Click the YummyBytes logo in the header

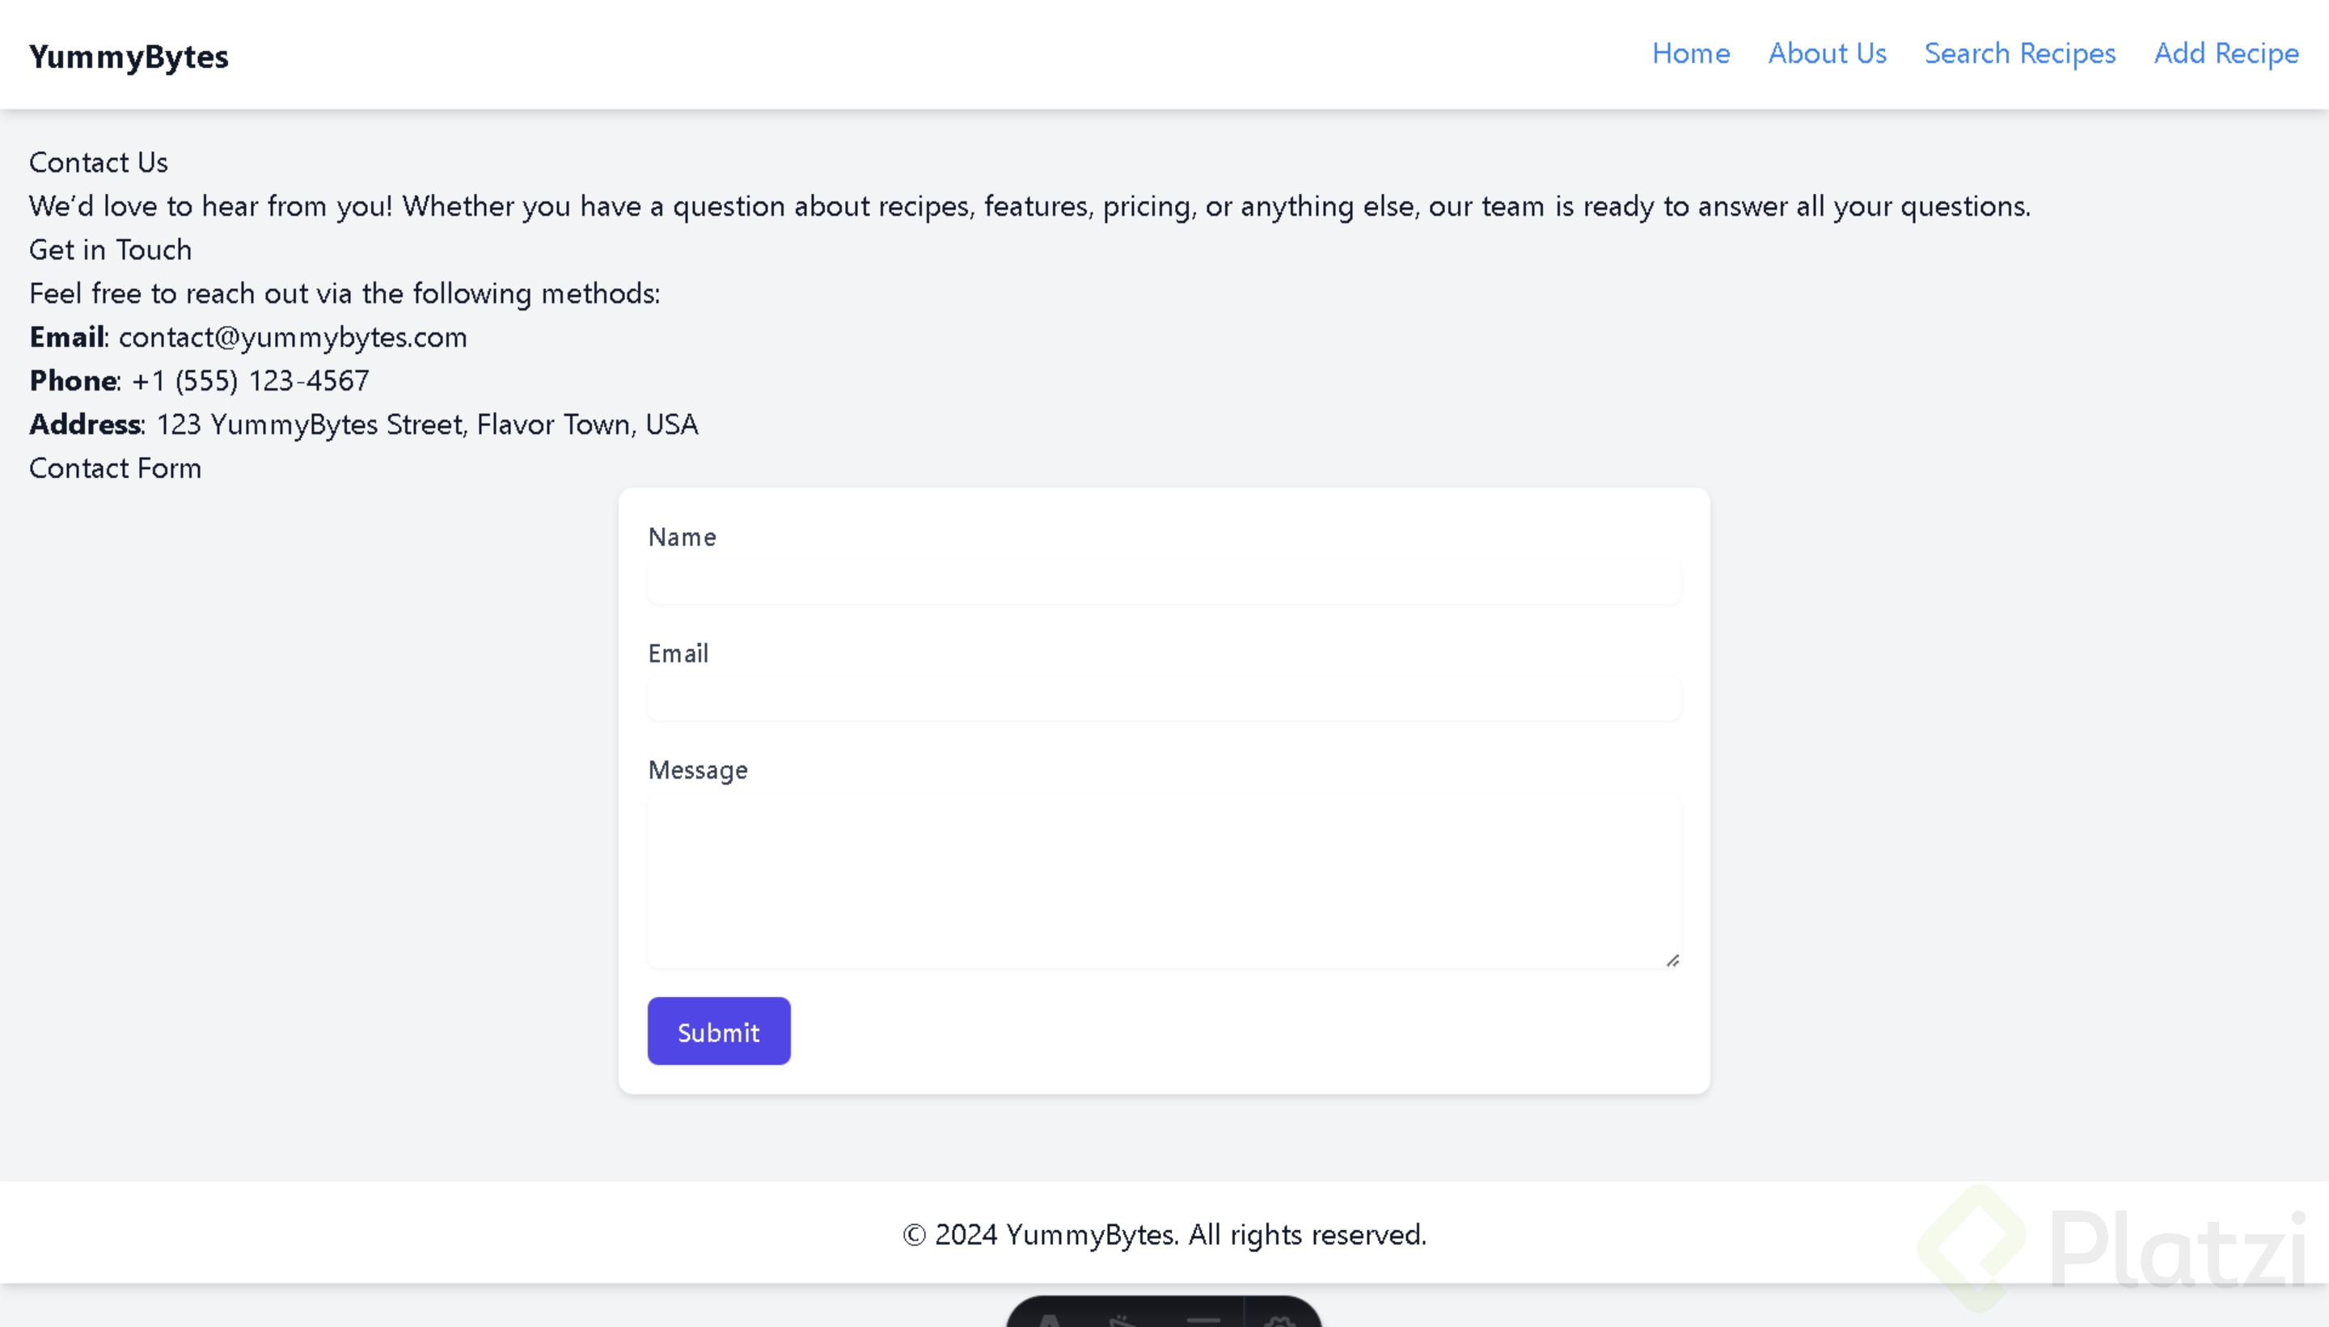pos(129,57)
